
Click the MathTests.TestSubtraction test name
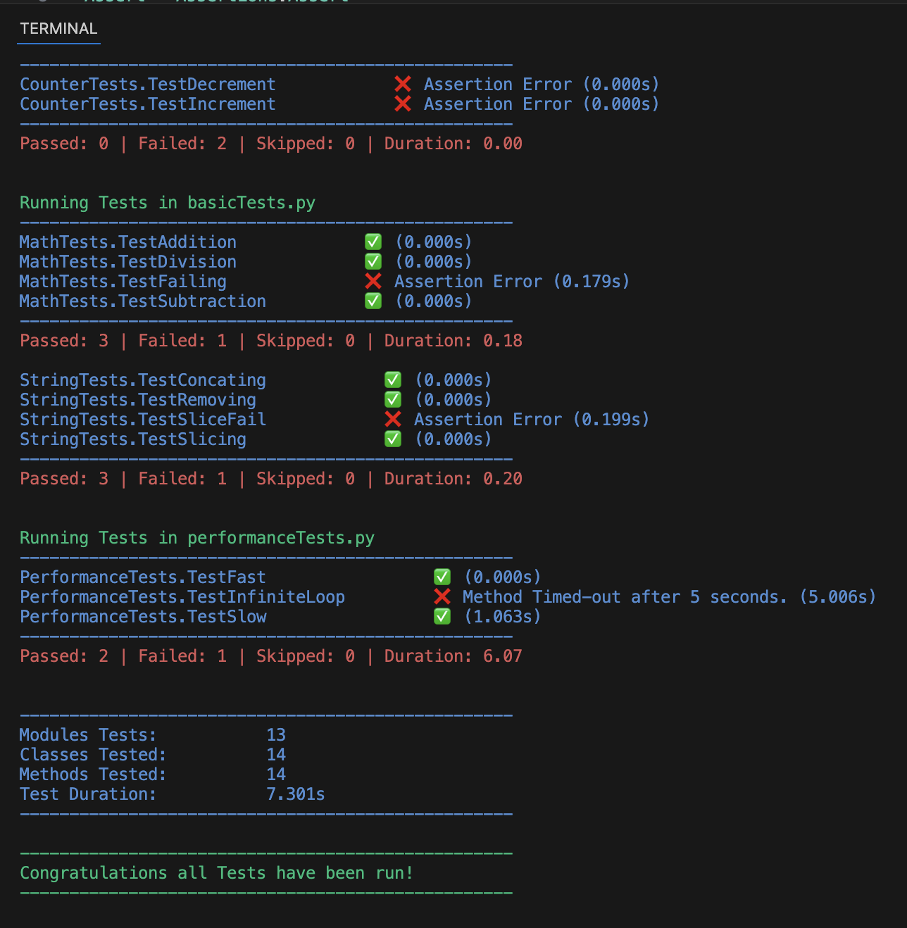pos(142,301)
